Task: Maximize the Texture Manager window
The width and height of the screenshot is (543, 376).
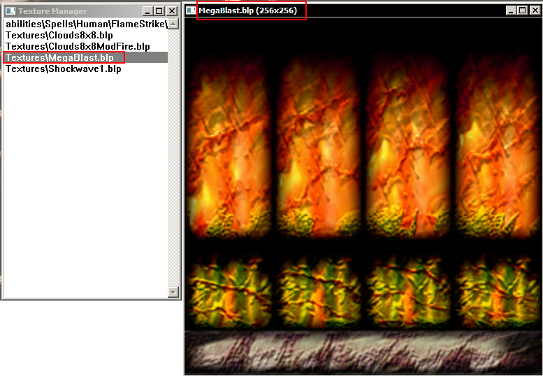Action: 159,11
